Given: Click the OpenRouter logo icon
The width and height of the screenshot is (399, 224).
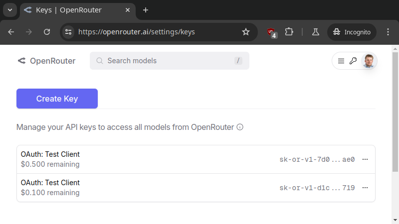Looking at the screenshot, I should [21, 61].
